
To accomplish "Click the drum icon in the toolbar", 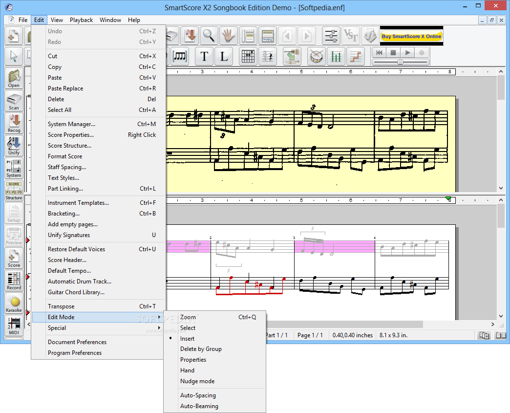I will [x=316, y=56].
